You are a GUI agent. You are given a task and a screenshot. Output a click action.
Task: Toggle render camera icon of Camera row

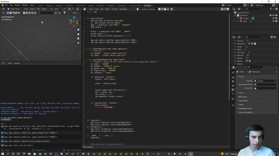276,18
